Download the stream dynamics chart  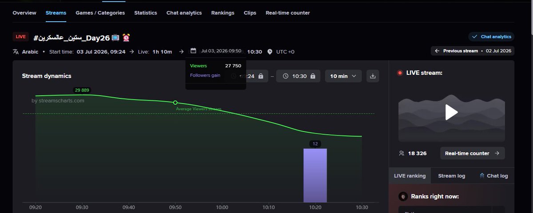coord(373,76)
